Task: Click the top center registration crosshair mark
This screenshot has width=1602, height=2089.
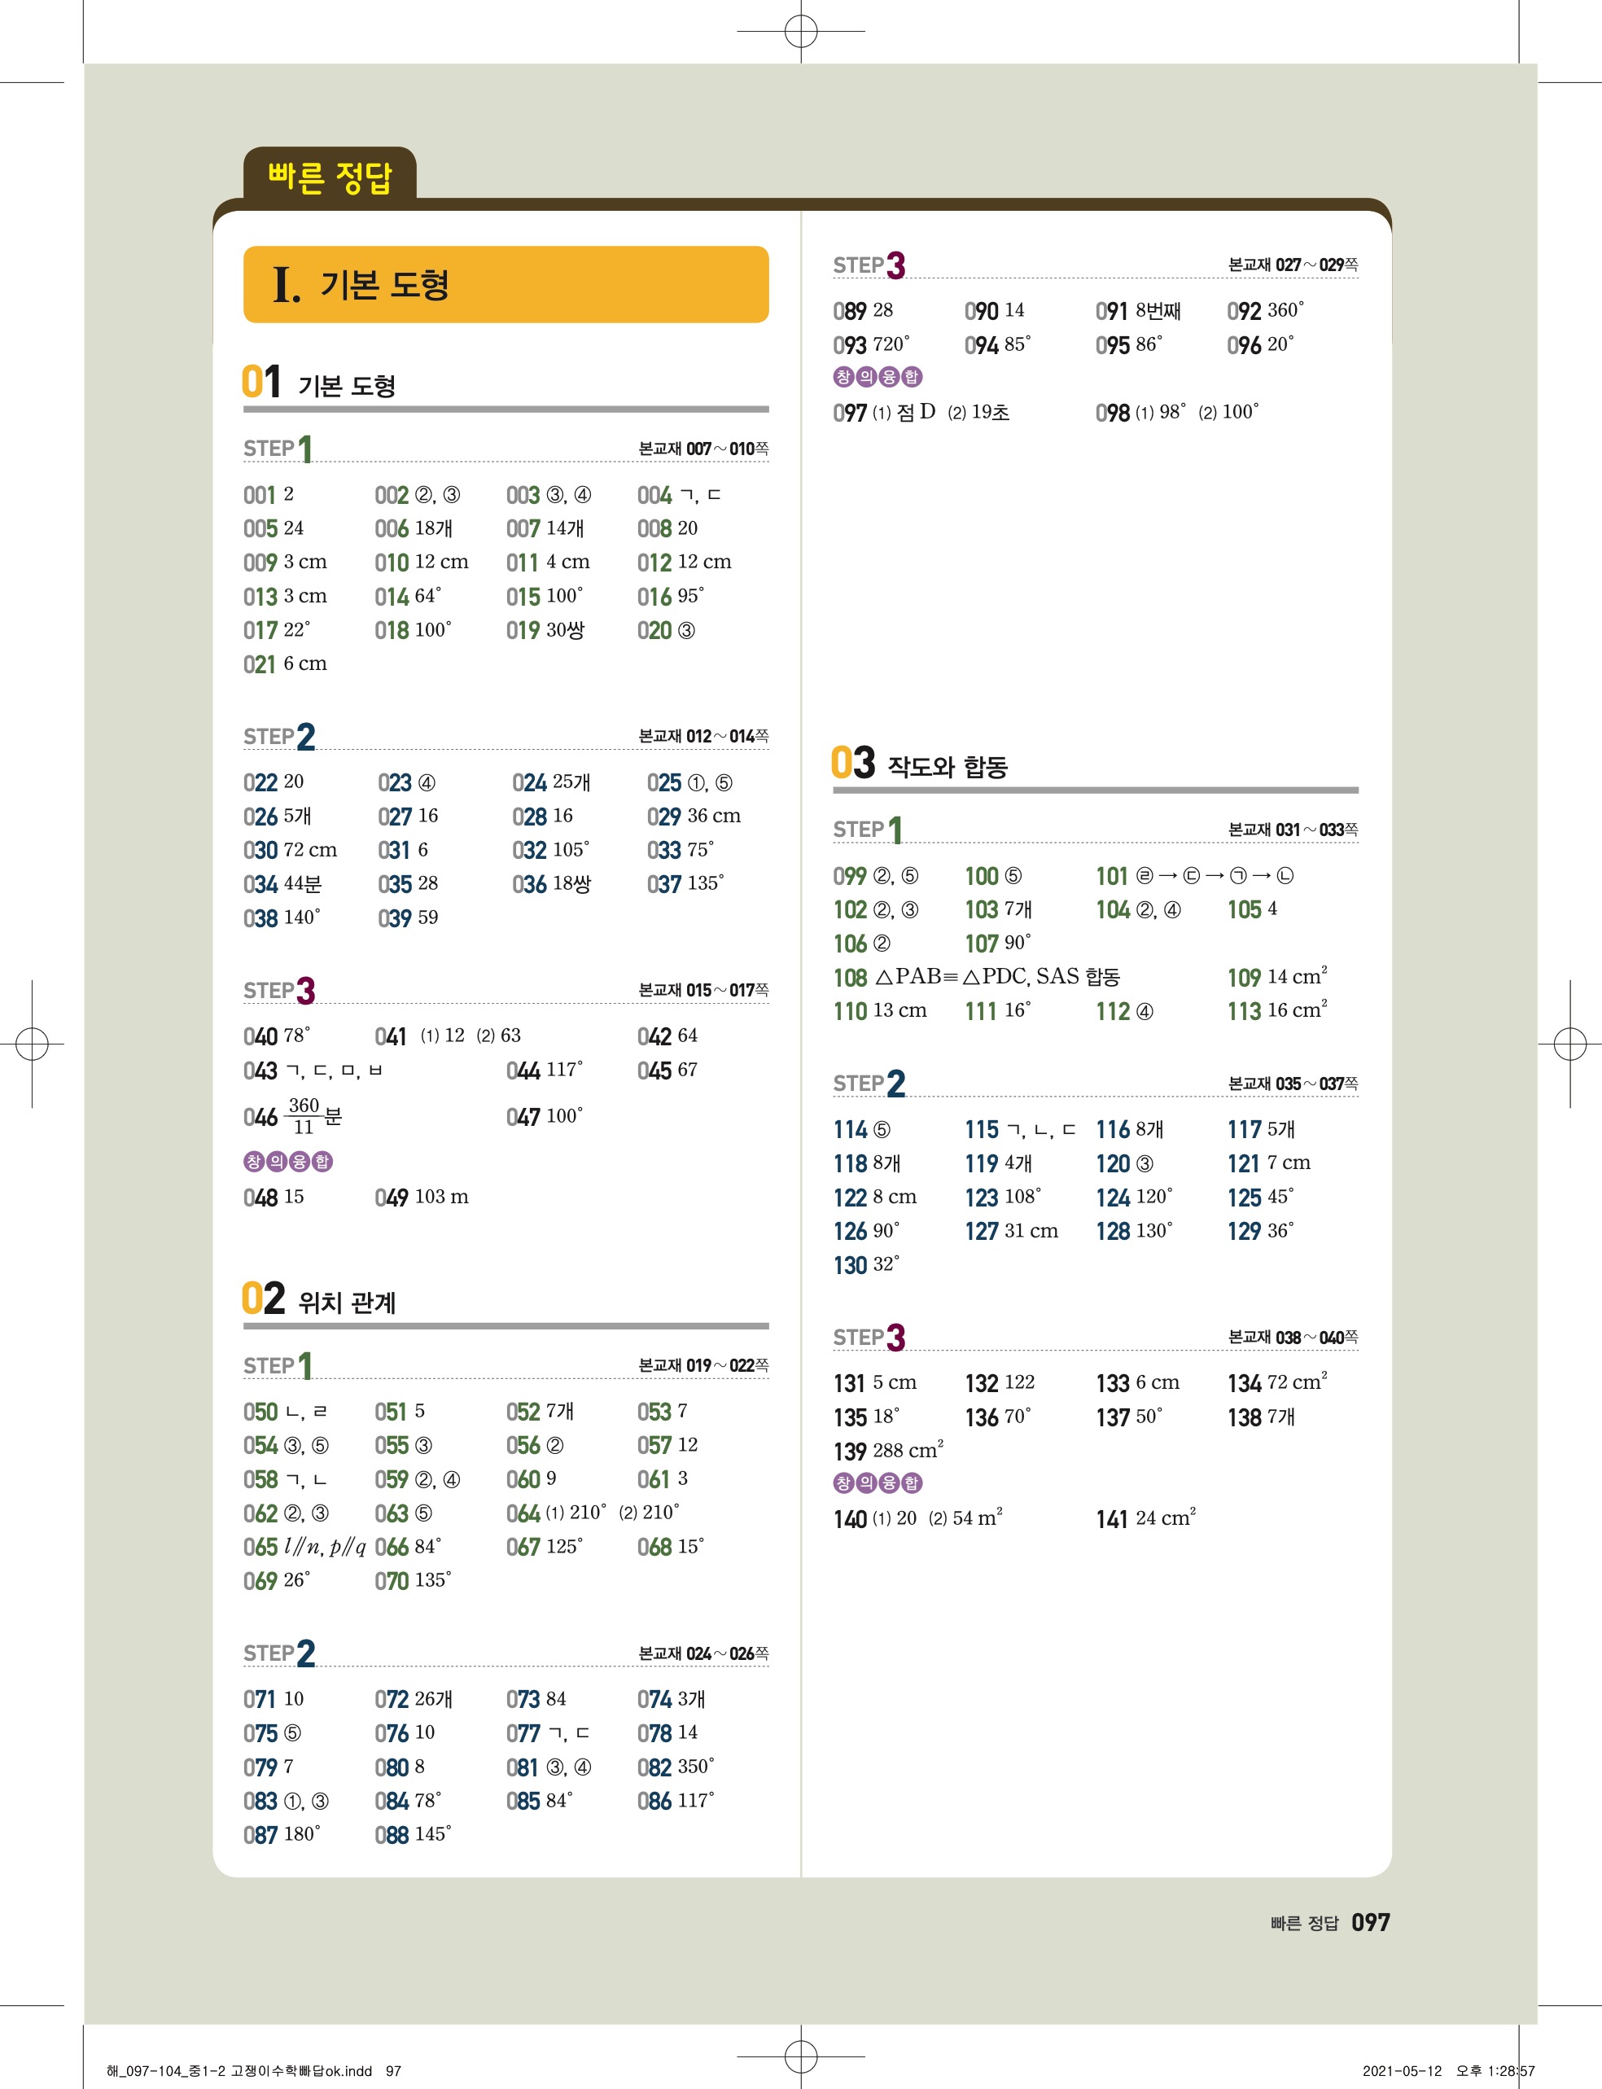Action: pos(801,30)
